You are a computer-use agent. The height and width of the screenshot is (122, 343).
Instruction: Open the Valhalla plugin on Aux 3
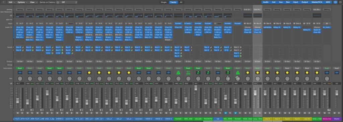coord(267,27)
